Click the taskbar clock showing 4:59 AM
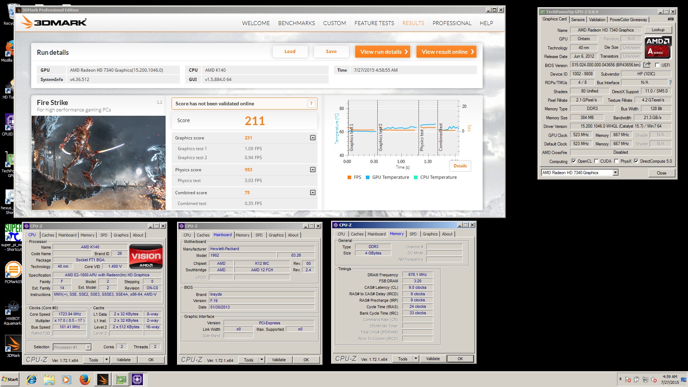 (670, 379)
